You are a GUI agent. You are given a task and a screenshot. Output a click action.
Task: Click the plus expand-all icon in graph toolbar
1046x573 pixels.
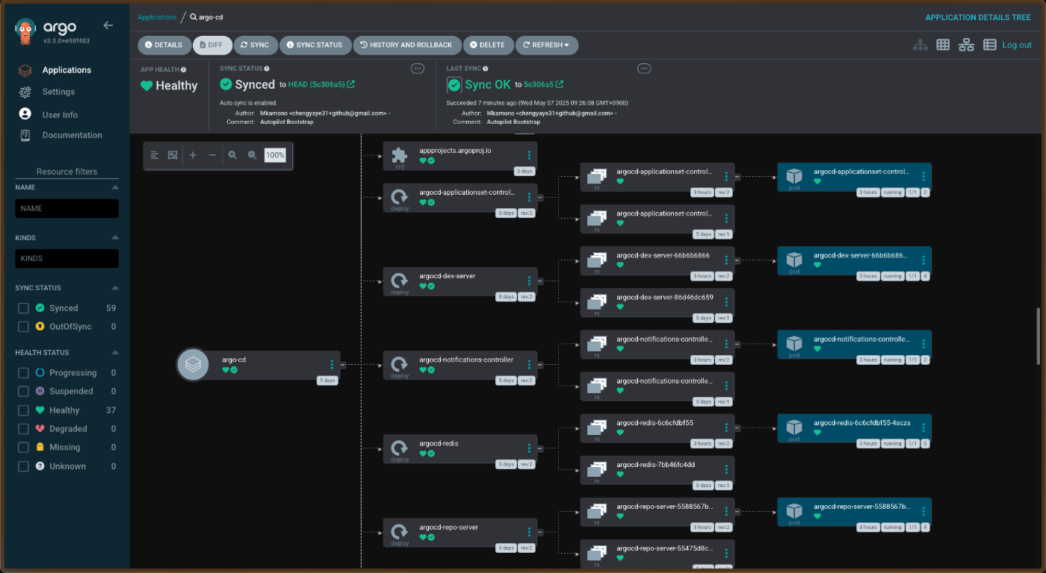pos(193,155)
